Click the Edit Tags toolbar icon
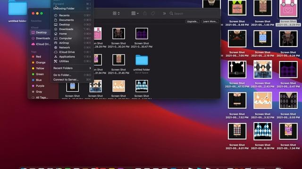This screenshot has width=302, height=169. tap(153, 14)
